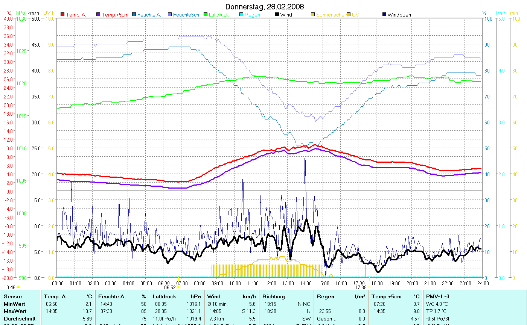Select the yellow Sonnenschein legend square
Image resolution: width=527 pixels, height=325 pixels.
(313, 15)
